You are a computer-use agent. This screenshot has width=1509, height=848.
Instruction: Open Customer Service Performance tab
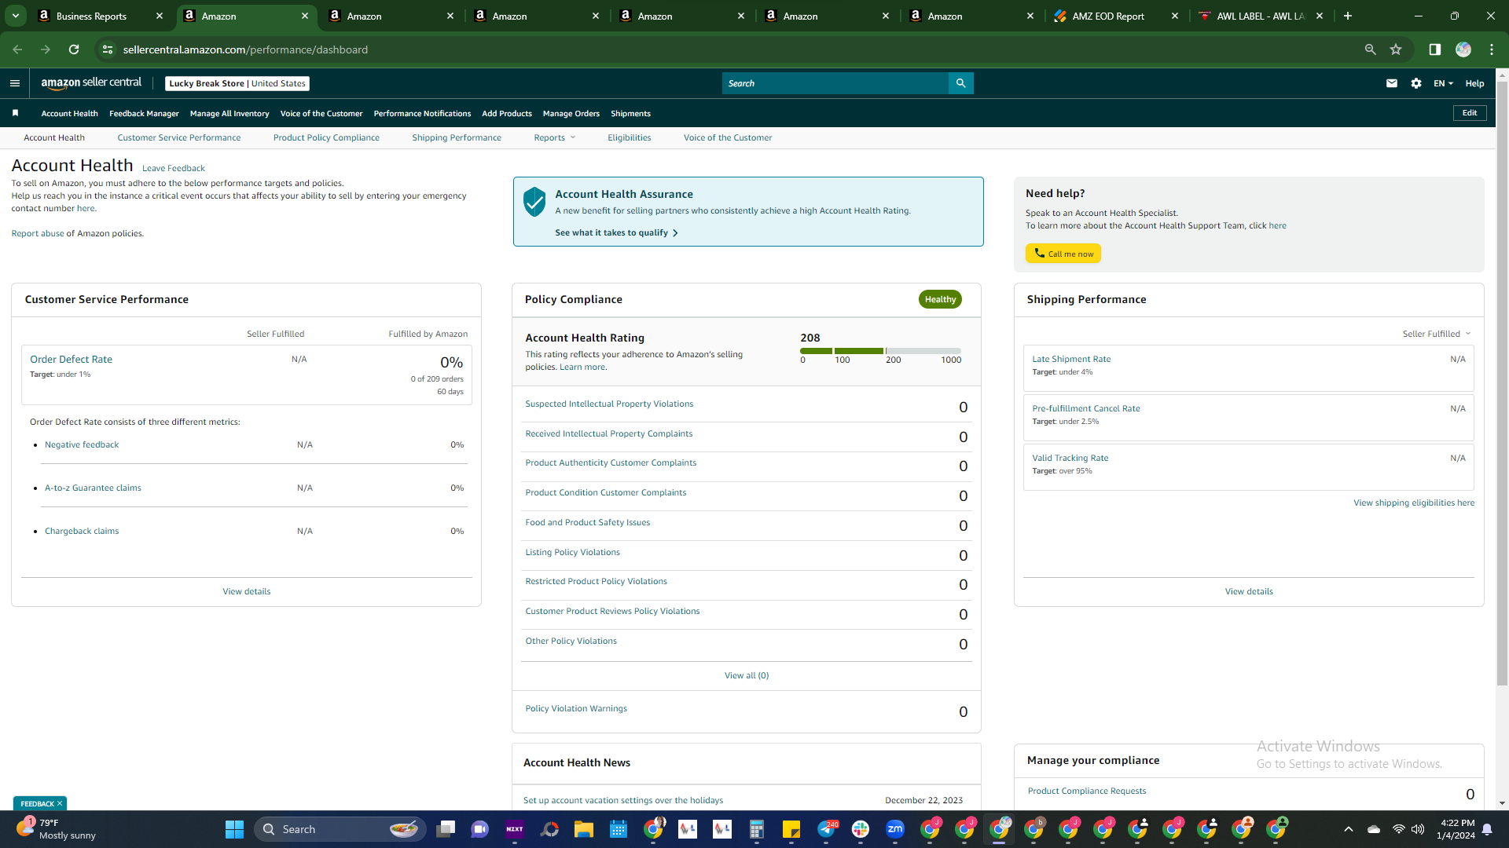point(179,137)
